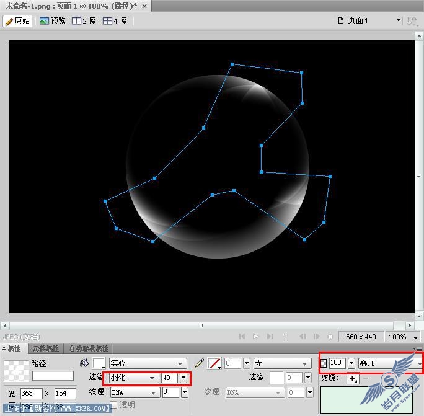Click the opacity checkerboard icon
This screenshot has height=416, width=424.
pos(324,363)
